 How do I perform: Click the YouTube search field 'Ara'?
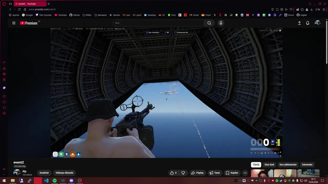click(x=158, y=23)
